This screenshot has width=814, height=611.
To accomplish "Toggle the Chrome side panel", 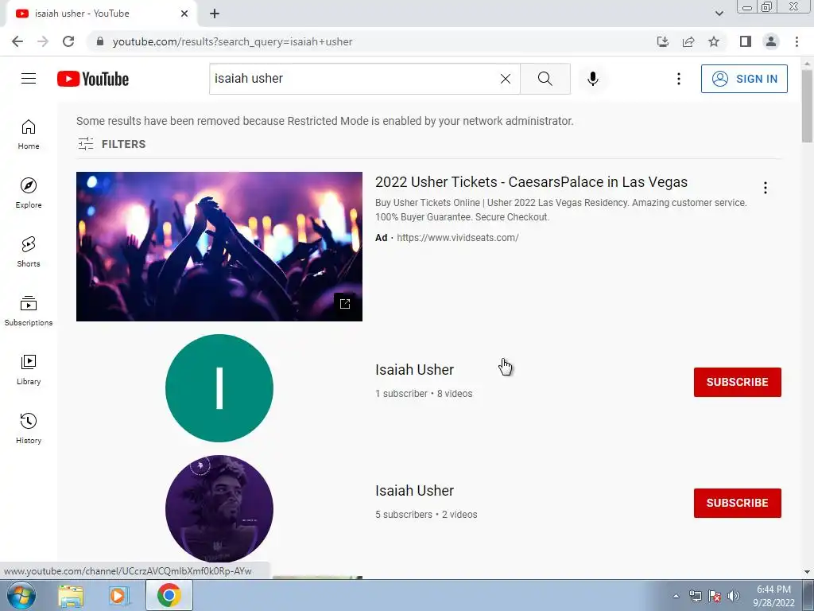I will pyautogui.click(x=746, y=41).
